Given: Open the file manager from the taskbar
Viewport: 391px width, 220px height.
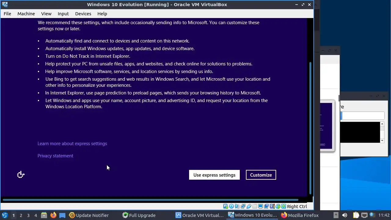Looking at the screenshot, I should (x=44, y=215).
